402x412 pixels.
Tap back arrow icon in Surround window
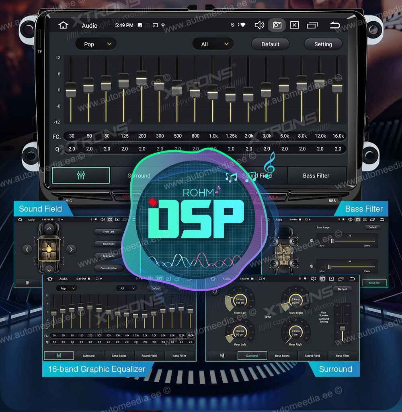pos(352,279)
